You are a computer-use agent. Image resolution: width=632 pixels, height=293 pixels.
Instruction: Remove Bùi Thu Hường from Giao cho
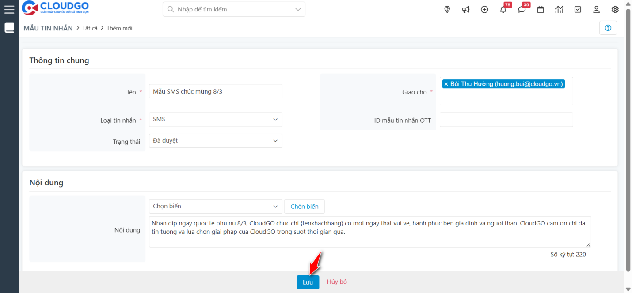click(447, 84)
